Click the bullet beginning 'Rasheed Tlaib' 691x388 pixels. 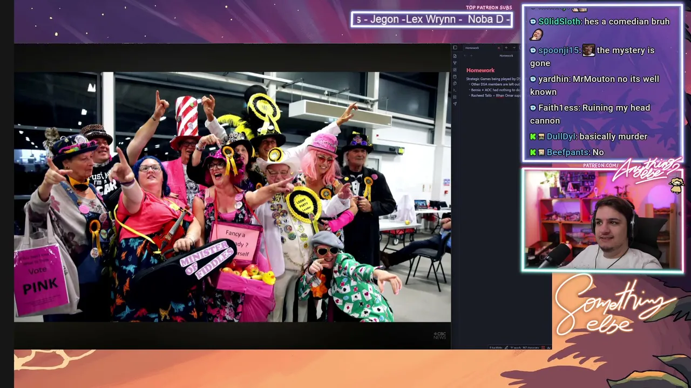tap(495, 95)
